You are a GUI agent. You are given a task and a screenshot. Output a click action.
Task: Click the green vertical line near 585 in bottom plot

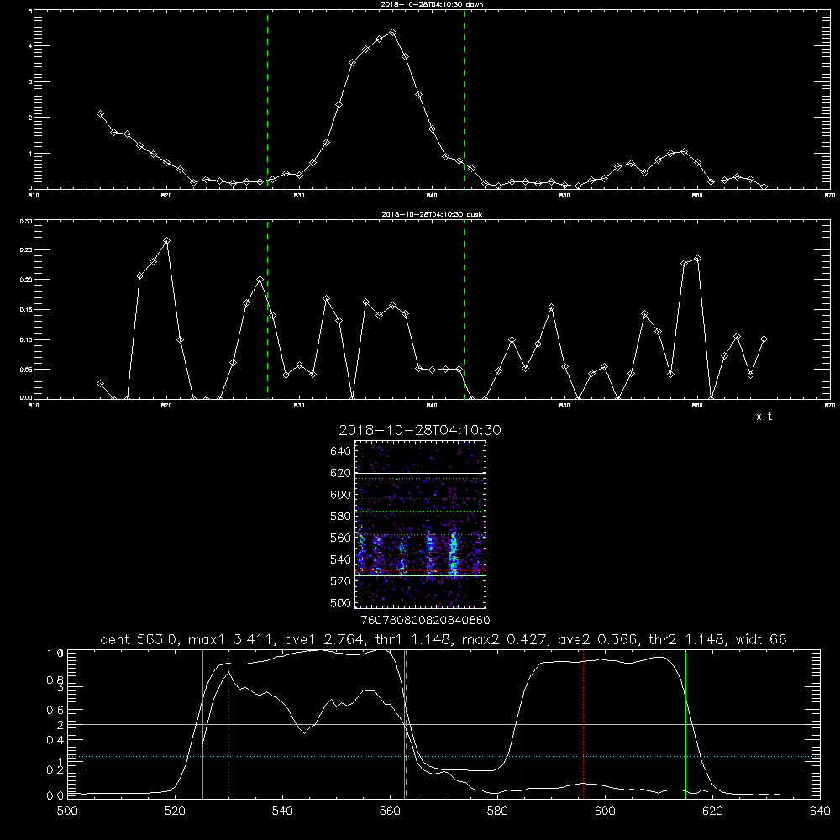pyautogui.click(x=522, y=723)
